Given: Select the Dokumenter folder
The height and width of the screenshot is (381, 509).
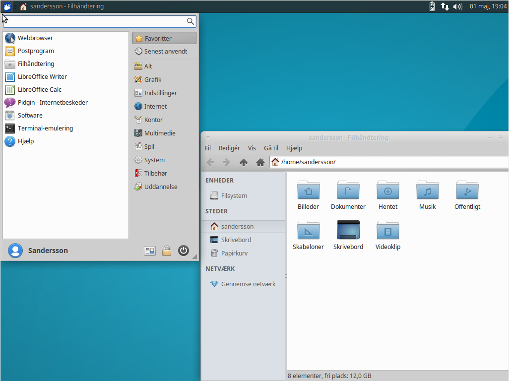Looking at the screenshot, I should coord(348,195).
